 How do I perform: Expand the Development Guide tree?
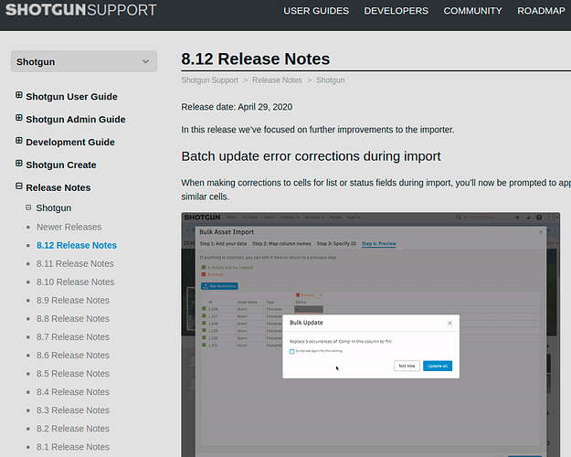19,141
